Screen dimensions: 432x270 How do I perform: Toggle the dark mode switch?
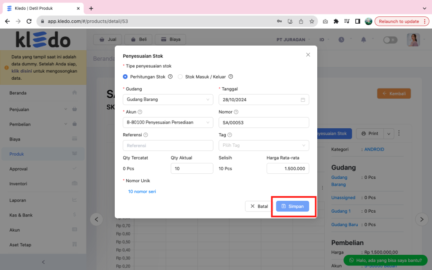[x=390, y=40]
